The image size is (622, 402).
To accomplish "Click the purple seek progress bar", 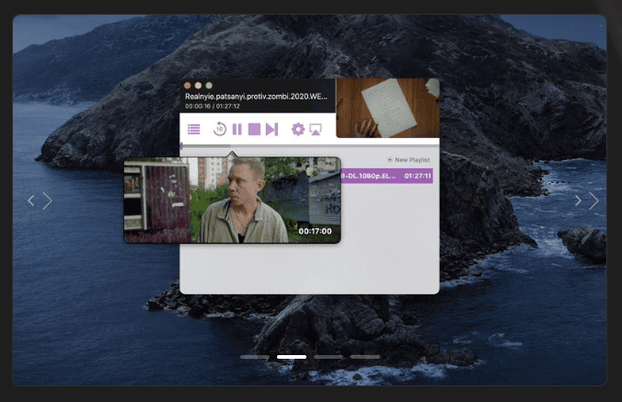I will [x=309, y=146].
